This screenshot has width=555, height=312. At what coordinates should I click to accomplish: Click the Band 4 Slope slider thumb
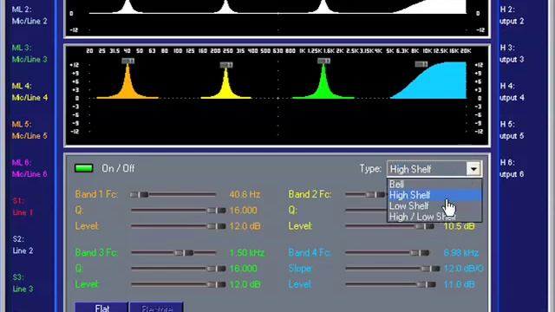[430, 269]
